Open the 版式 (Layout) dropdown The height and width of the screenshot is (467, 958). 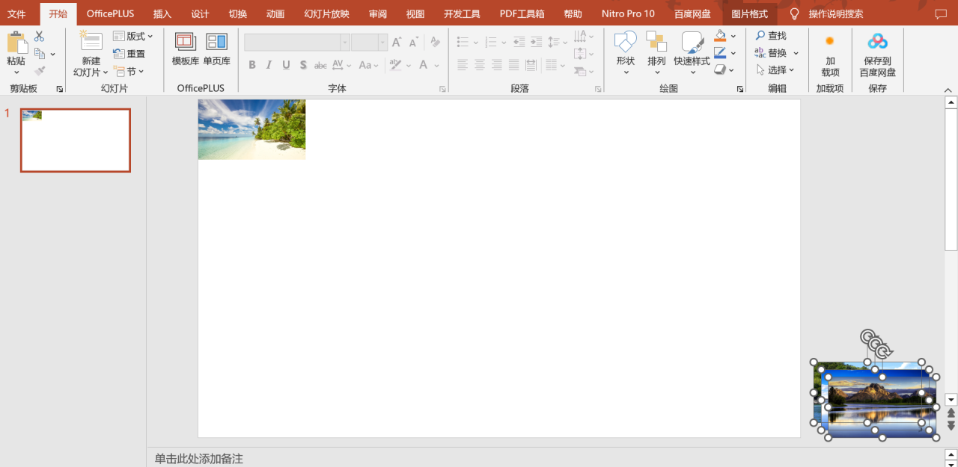(x=133, y=35)
